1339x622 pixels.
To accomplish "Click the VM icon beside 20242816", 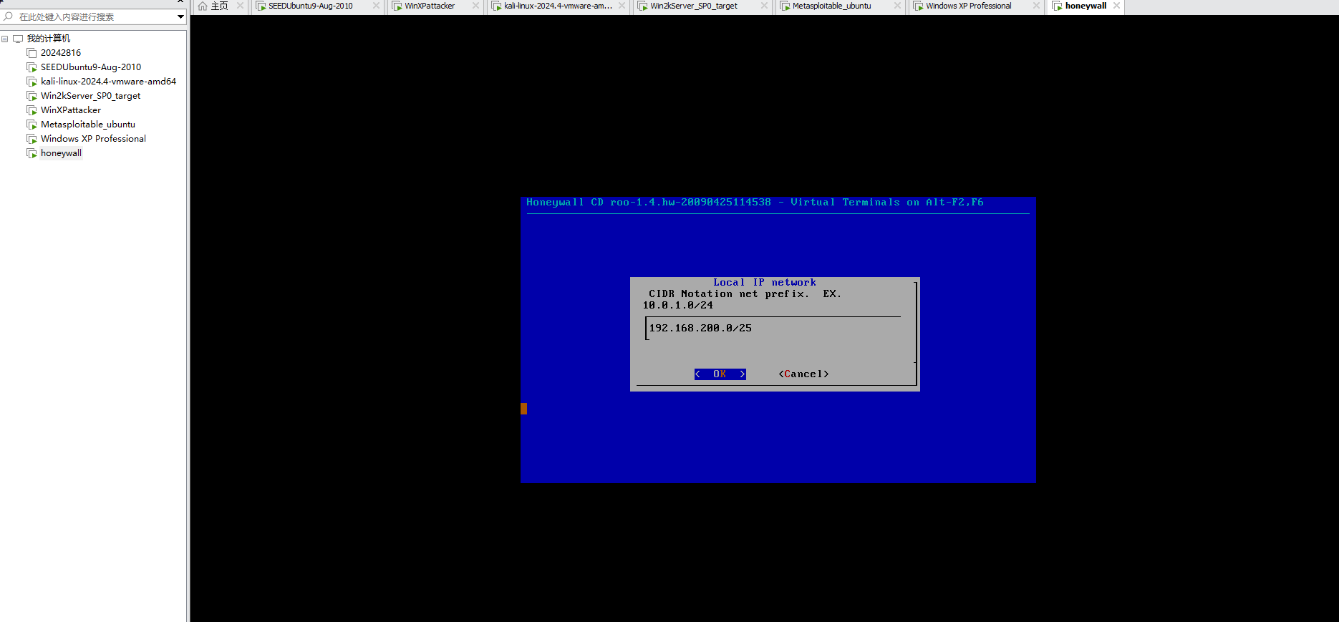I will [x=32, y=53].
